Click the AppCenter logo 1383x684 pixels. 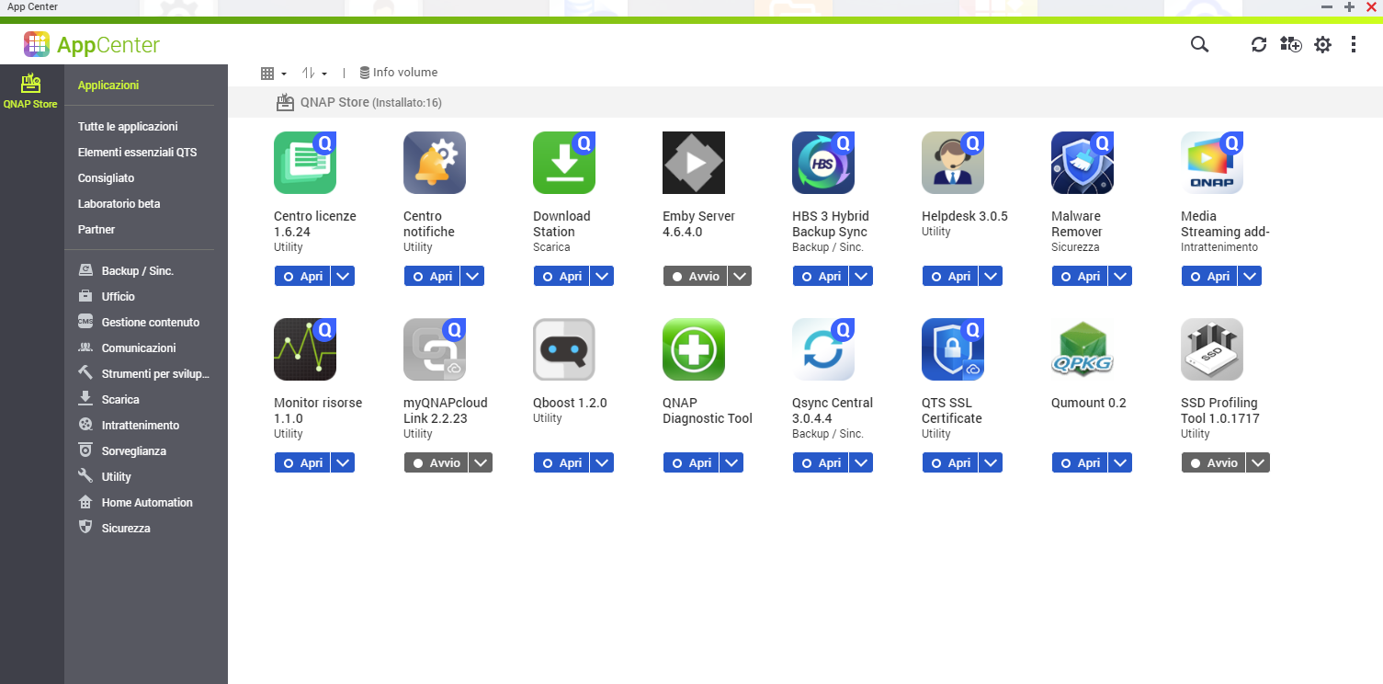pyautogui.click(x=92, y=44)
